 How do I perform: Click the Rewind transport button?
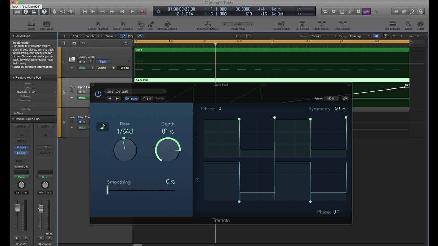click(x=102, y=11)
